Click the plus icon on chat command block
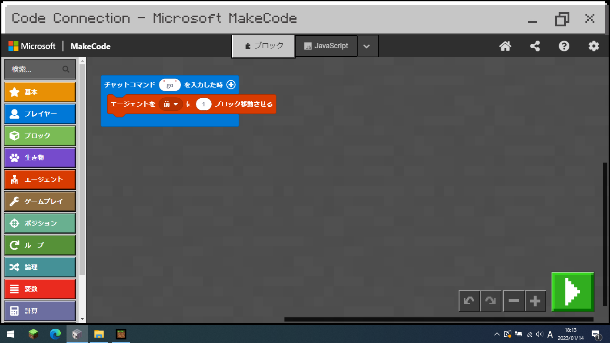 pos(231,85)
